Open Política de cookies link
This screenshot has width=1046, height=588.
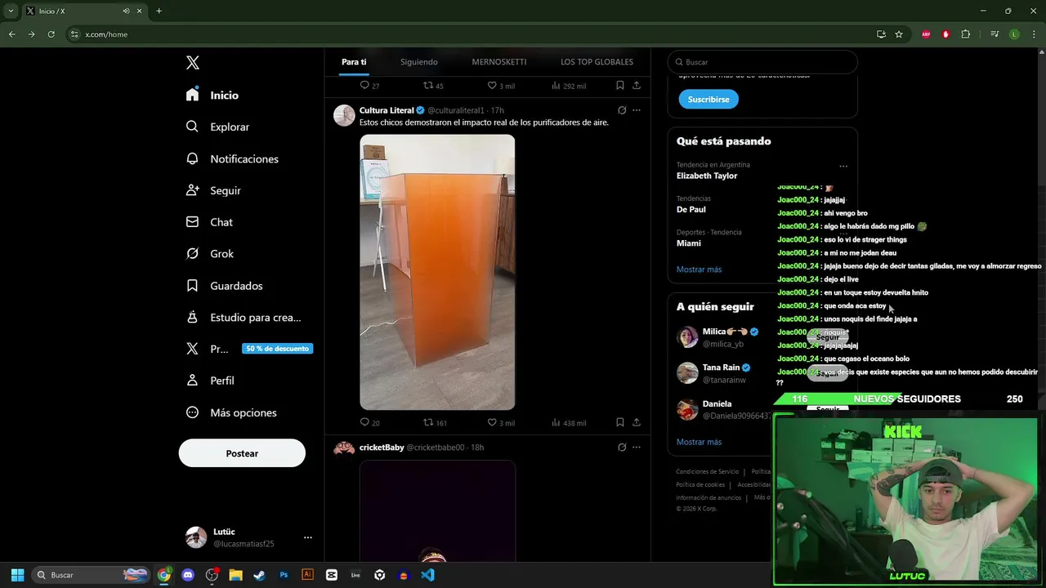point(700,485)
